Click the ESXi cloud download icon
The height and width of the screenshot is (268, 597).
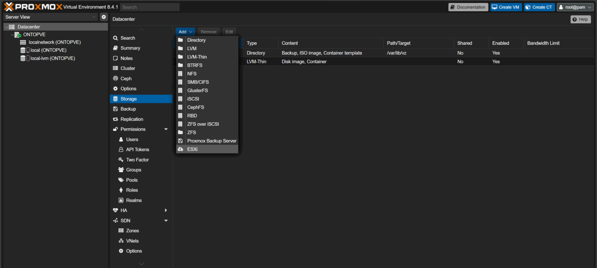(x=180, y=149)
